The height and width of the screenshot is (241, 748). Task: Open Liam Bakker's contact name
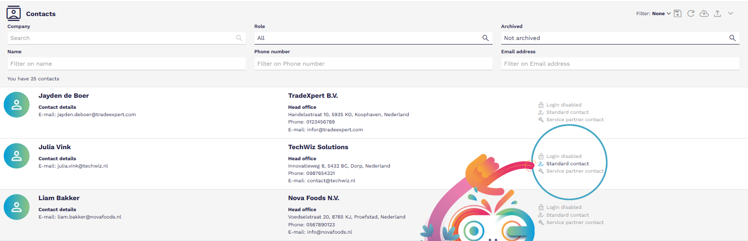point(59,198)
